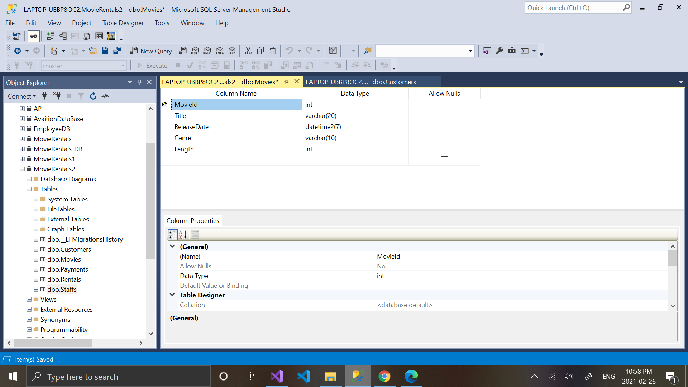Open the Connect dropdown in Object Explorer

click(22, 96)
